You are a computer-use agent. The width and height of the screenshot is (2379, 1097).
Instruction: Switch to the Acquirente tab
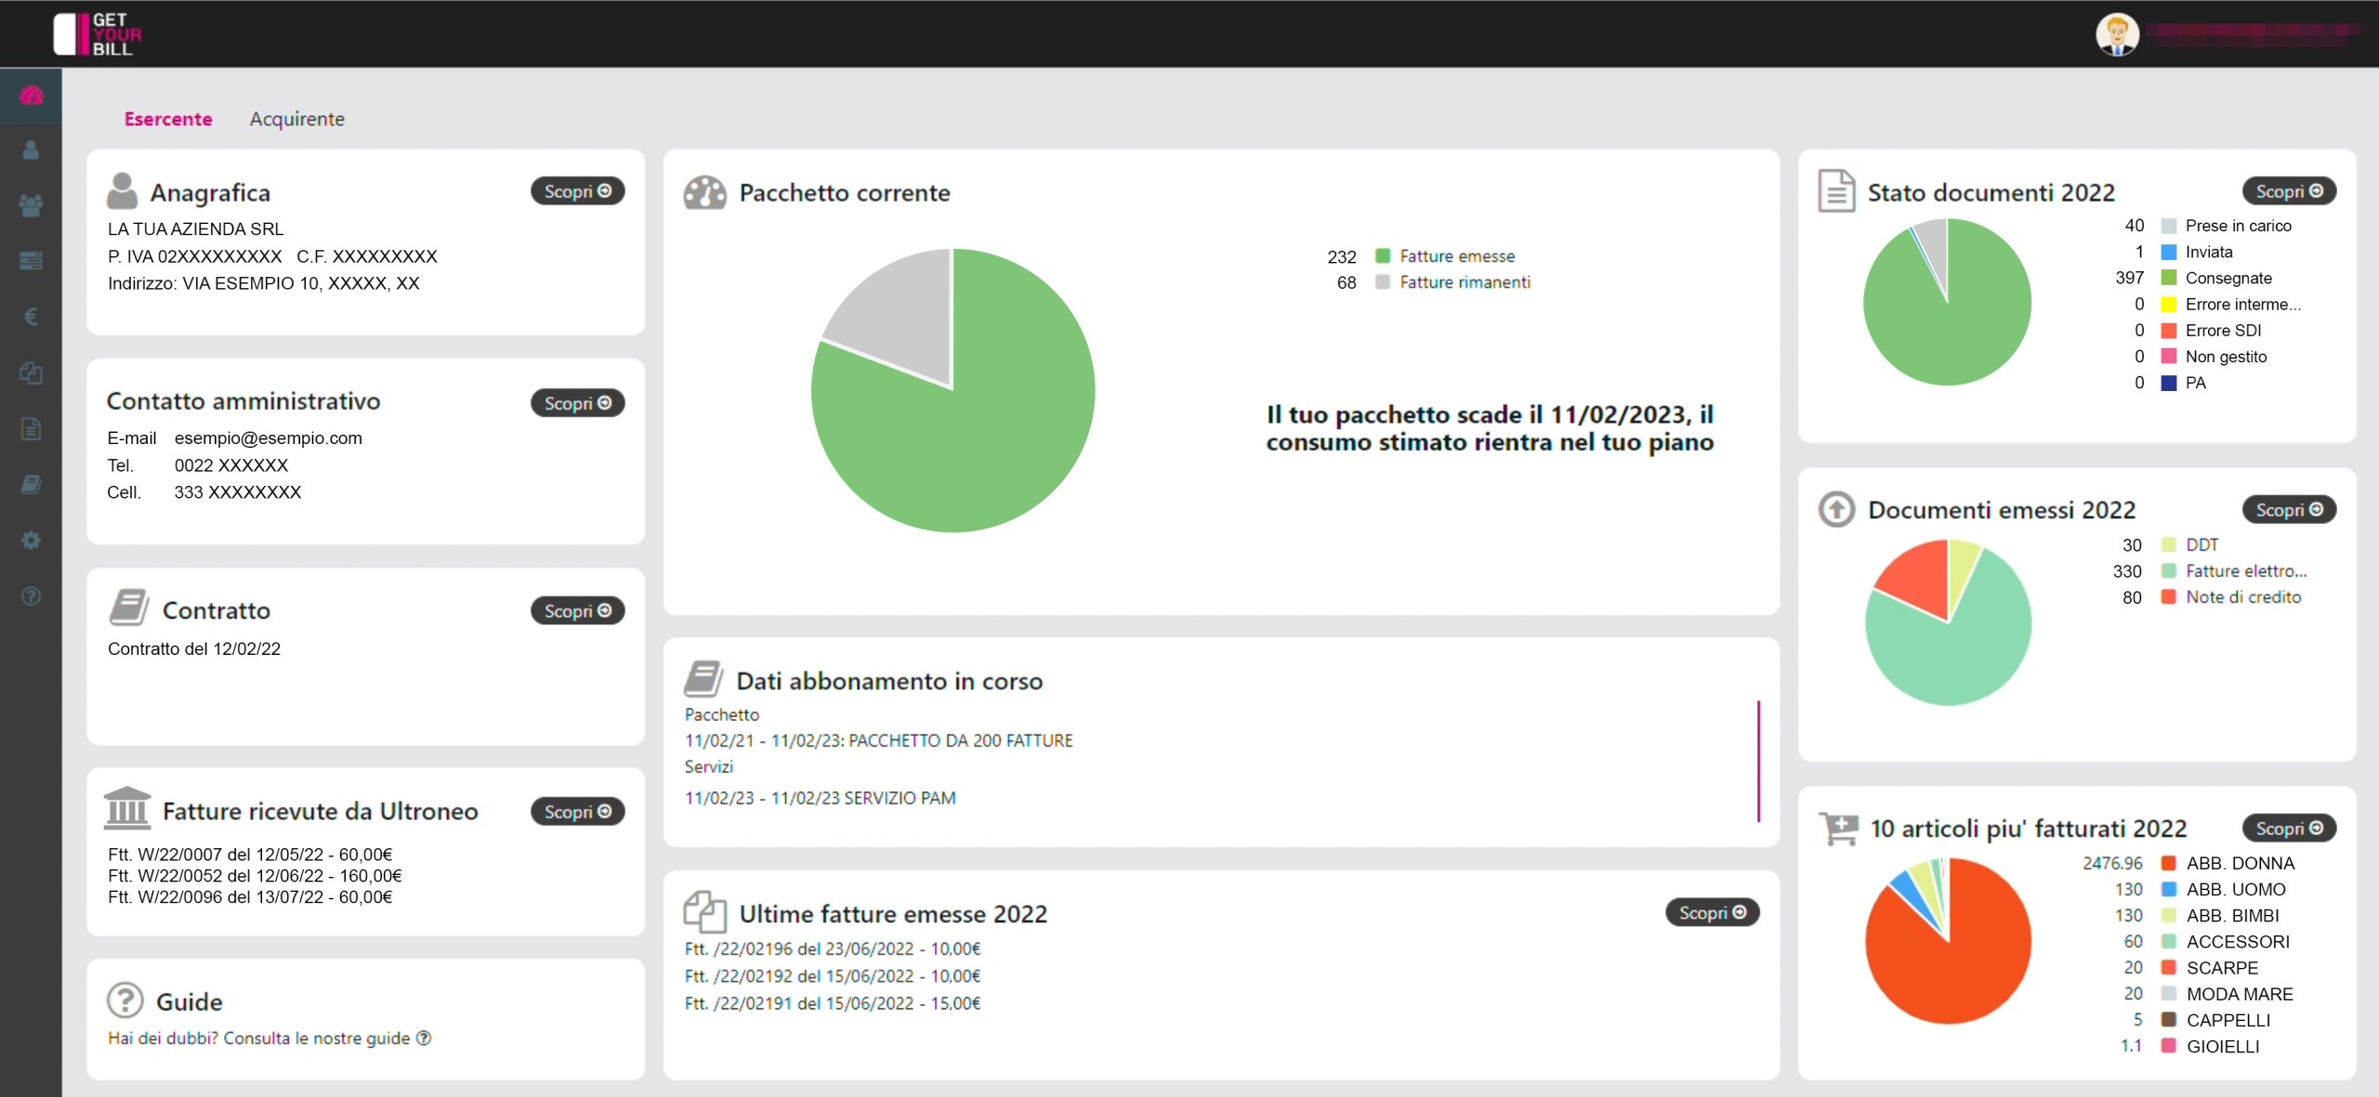coord(296,119)
